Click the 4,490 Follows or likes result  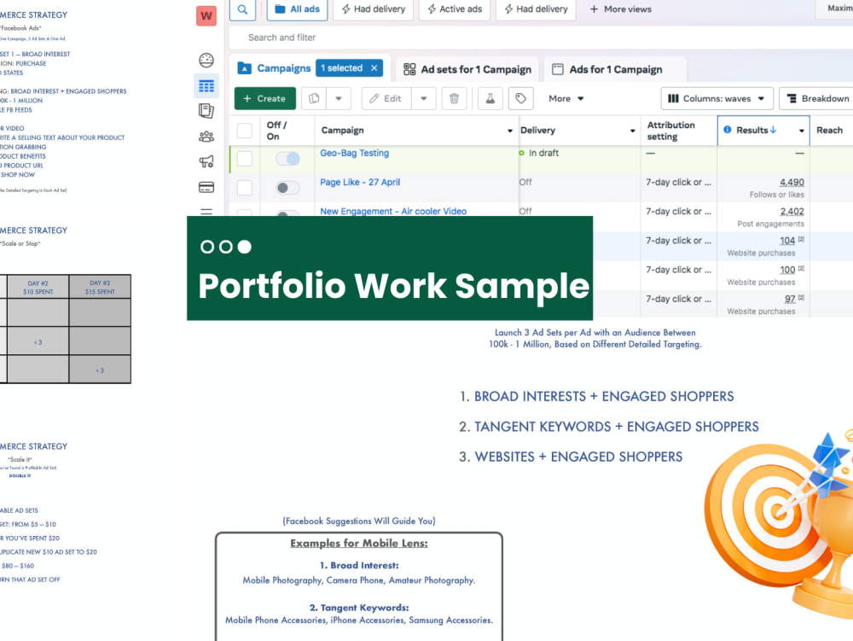792,183
